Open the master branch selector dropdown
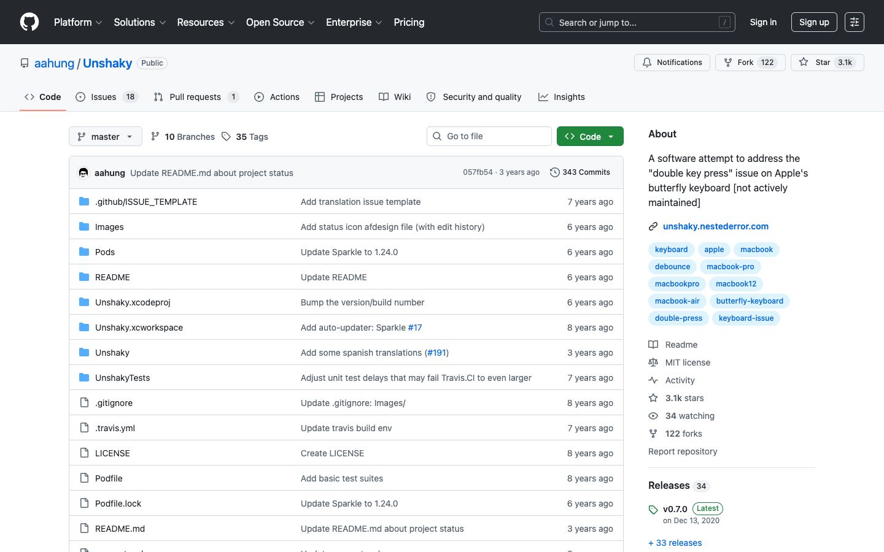Screen dimensions: 884x552 106,136
